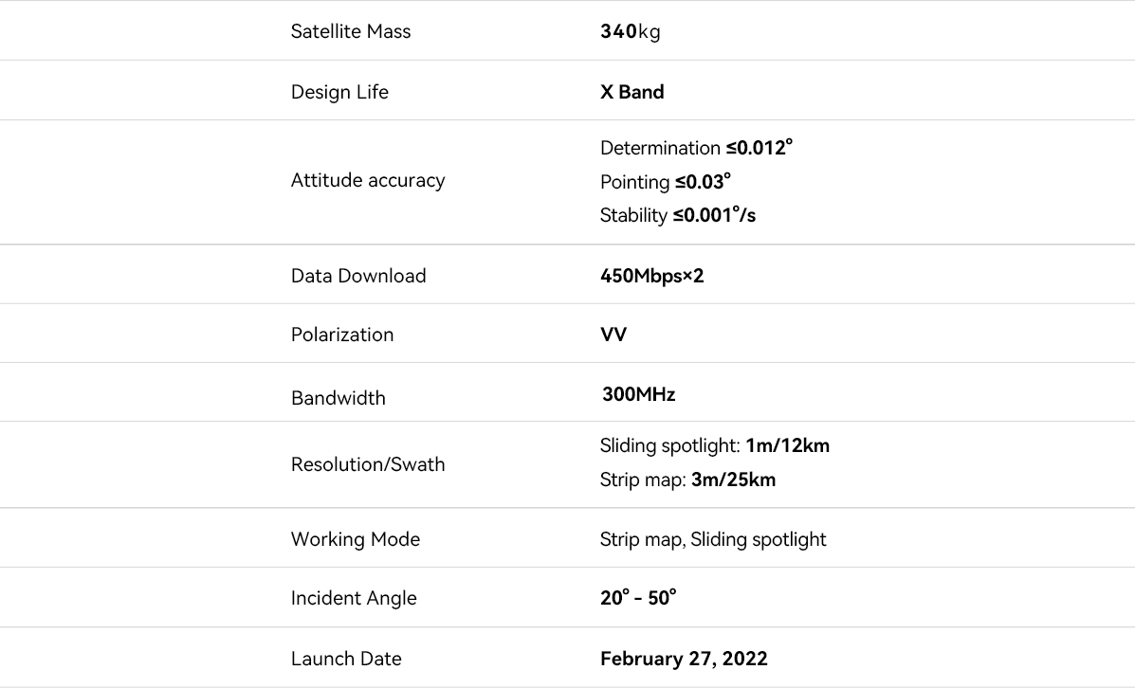This screenshot has height=688, width=1135.
Task: Select the X Band value
Action: [632, 92]
